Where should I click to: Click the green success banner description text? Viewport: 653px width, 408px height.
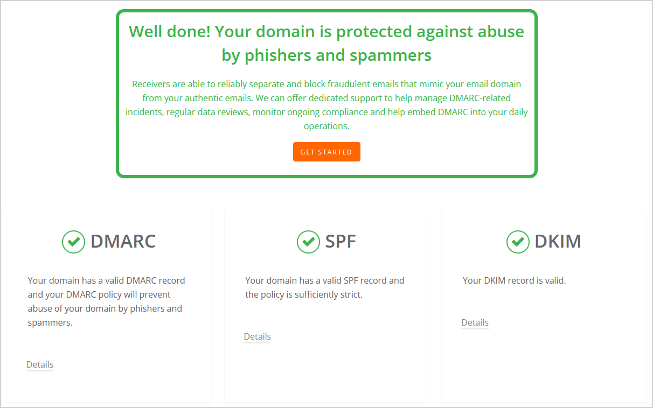point(326,104)
